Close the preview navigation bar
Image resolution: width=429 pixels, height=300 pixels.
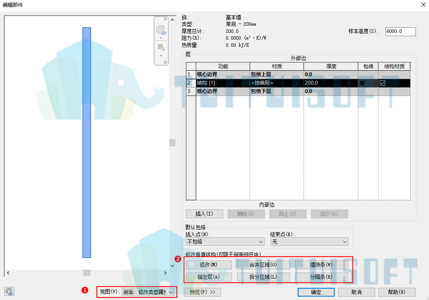[x=165, y=19]
